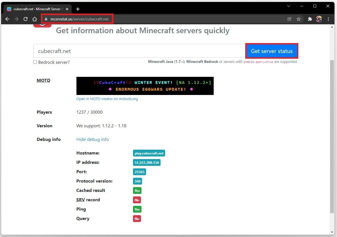337x237 pixels.
Task: Maximize the browser window
Action: (x=315, y=6)
